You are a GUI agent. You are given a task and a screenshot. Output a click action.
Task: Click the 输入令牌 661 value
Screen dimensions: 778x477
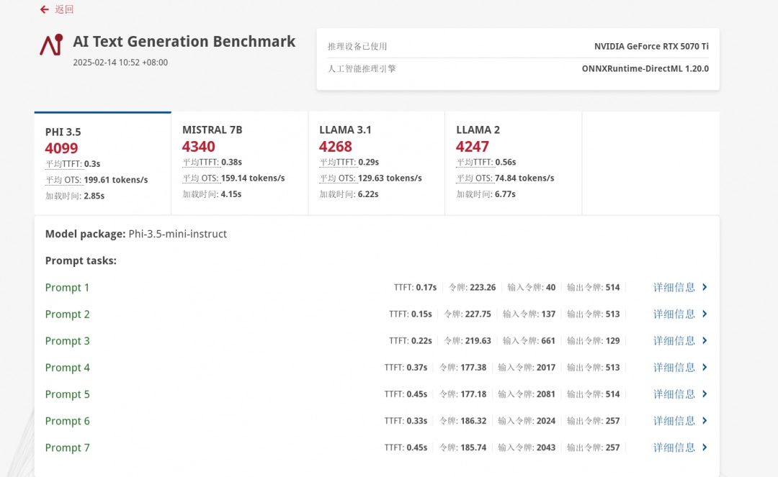[x=548, y=341]
